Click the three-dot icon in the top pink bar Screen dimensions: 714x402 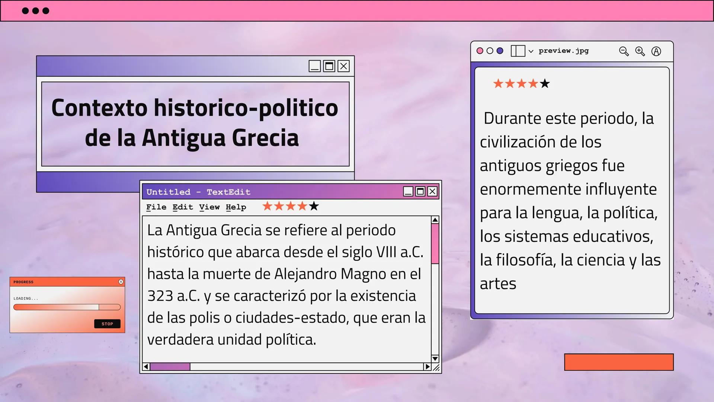[35, 10]
